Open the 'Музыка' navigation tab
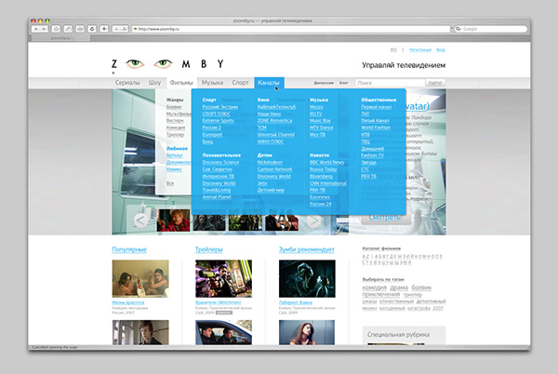 pyautogui.click(x=212, y=83)
